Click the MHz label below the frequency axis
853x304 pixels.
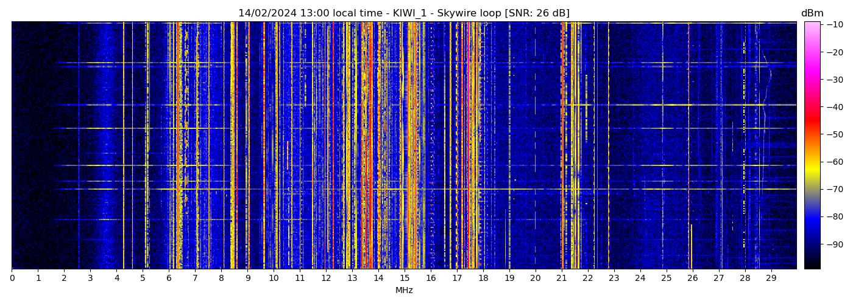(x=404, y=291)
